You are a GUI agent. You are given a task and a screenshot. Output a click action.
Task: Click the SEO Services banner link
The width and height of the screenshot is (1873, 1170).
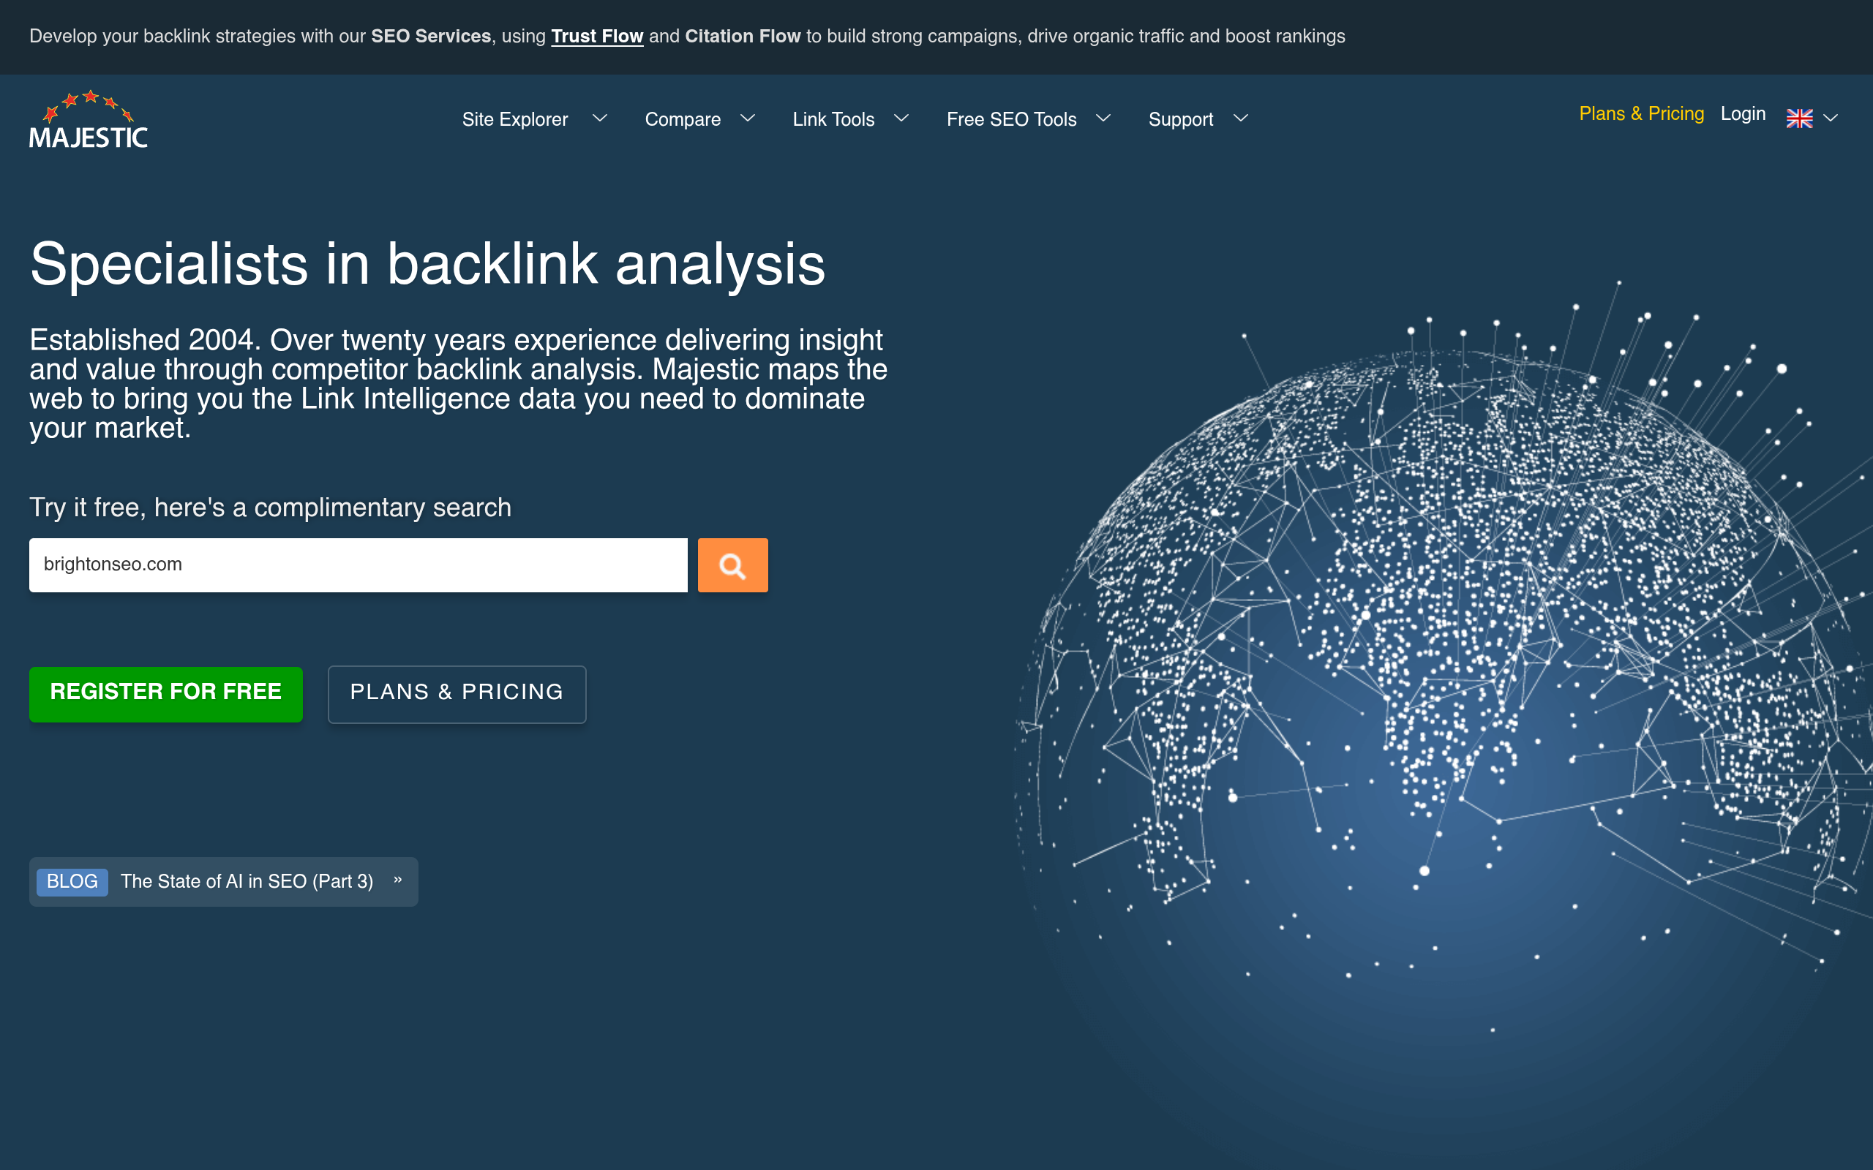click(431, 37)
